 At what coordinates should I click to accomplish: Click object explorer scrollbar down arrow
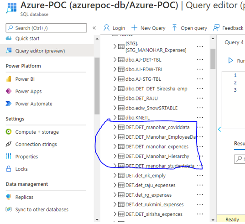213,220
